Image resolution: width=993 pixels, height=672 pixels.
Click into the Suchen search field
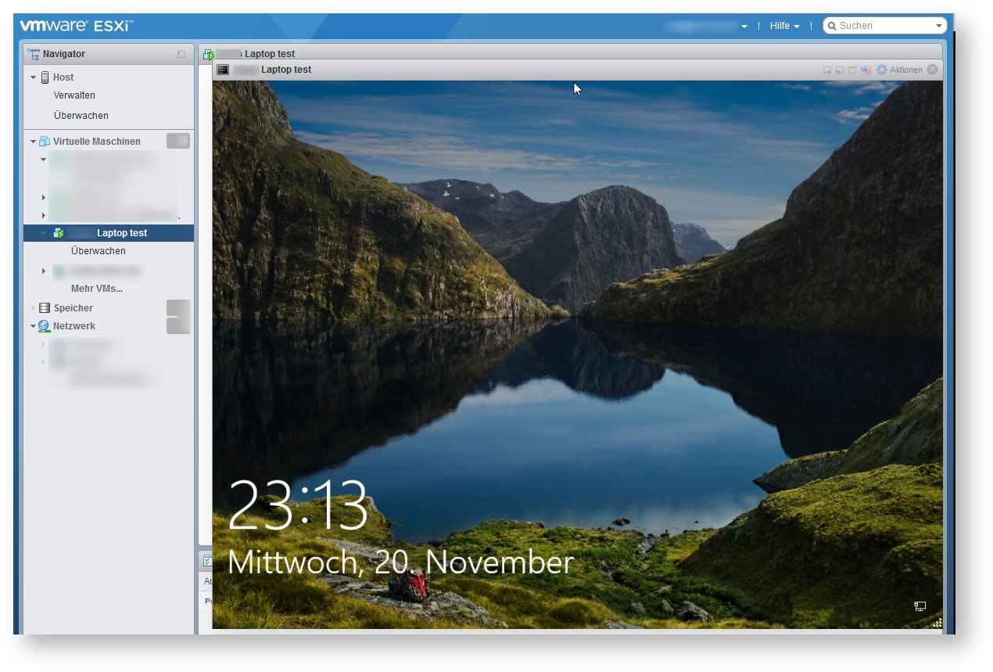point(884,26)
